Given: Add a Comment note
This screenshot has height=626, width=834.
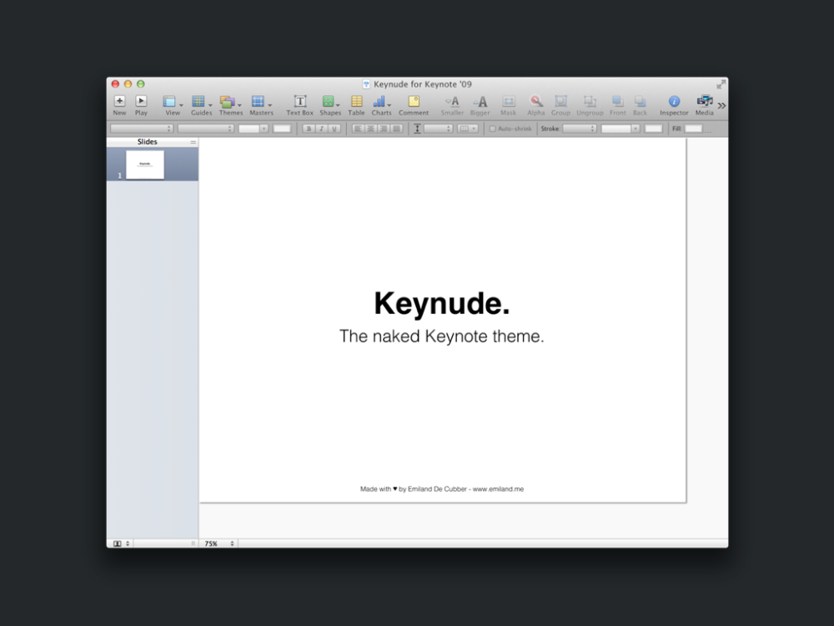Looking at the screenshot, I should click(414, 105).
